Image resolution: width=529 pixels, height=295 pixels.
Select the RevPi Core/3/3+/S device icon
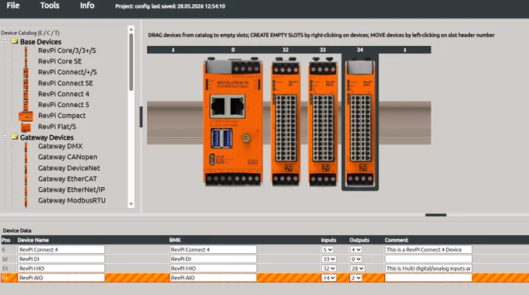pyautogui.click(x=26, y=51)
